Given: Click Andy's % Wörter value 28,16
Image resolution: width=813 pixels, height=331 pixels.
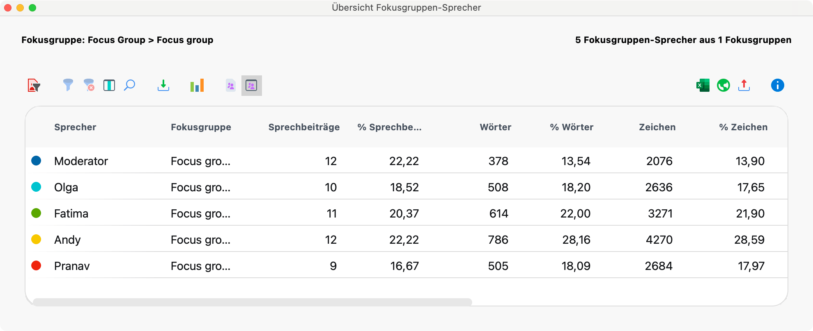Looking at the screenshot, I should [x=576, y=240].
